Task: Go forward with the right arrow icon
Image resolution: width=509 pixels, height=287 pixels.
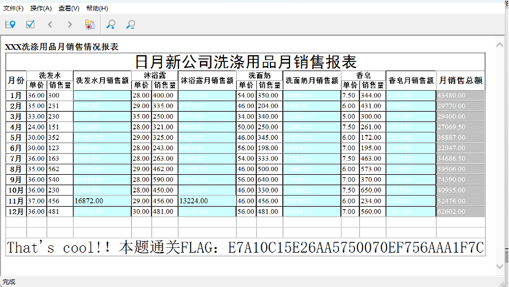Action: [69, 25]
